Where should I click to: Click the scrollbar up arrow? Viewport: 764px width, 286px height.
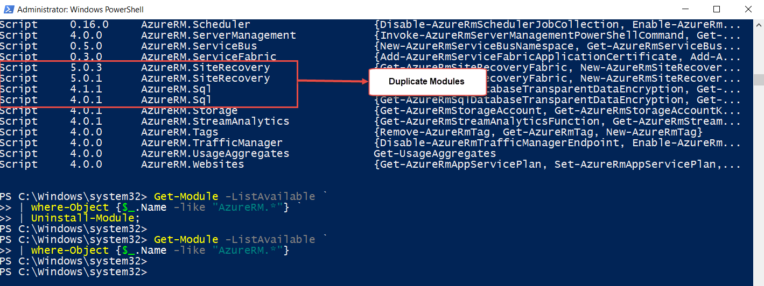758,24
